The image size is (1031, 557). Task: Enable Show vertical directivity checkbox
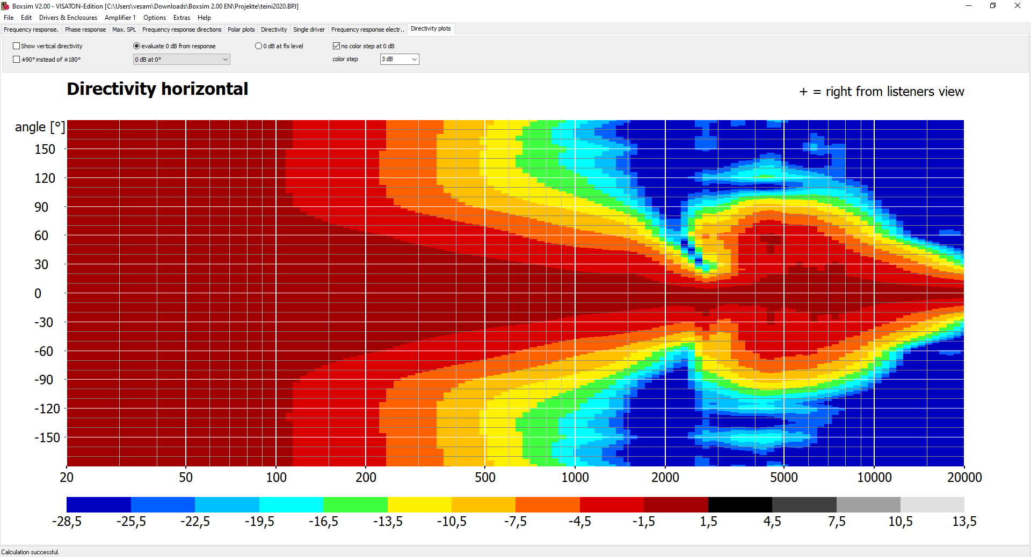point(16,46)
